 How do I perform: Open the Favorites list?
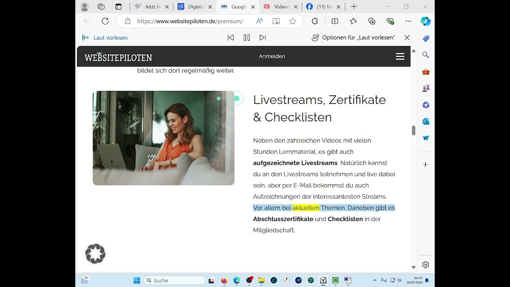353,21
